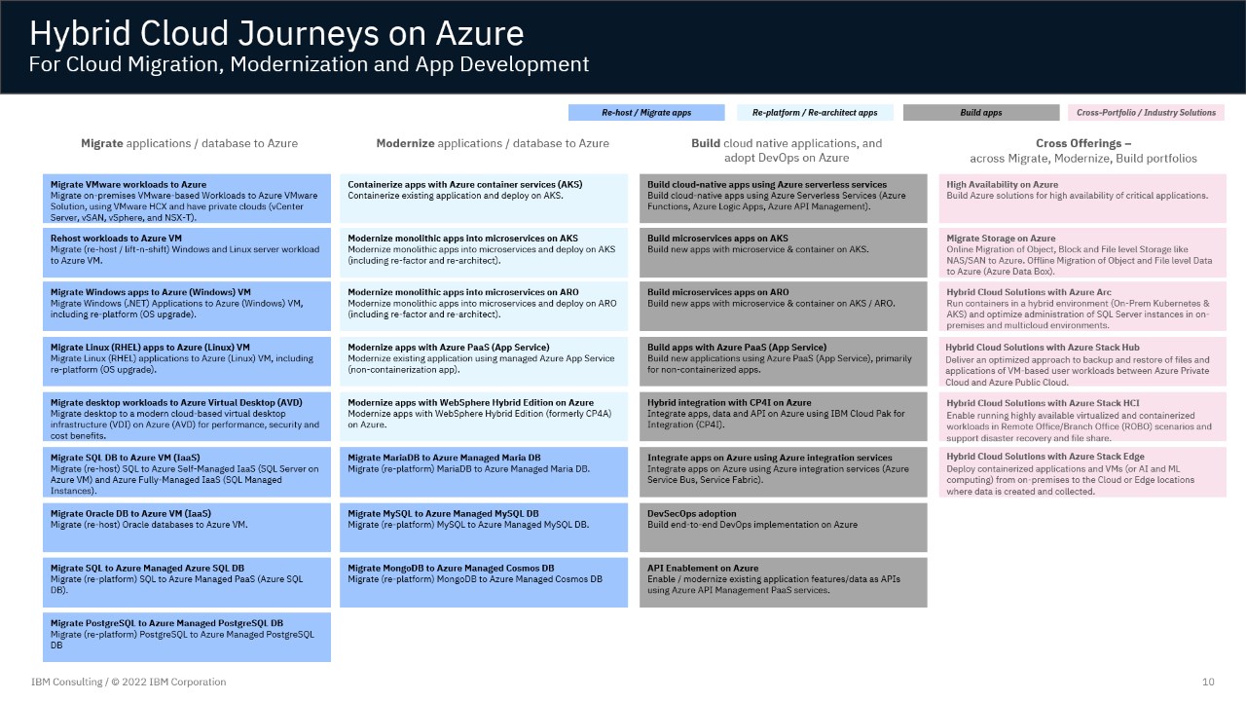Click the For Cloud Migration, Modernization subtitle
Viewport: 1246px width, 701px height.
click(x=309, y=64)
